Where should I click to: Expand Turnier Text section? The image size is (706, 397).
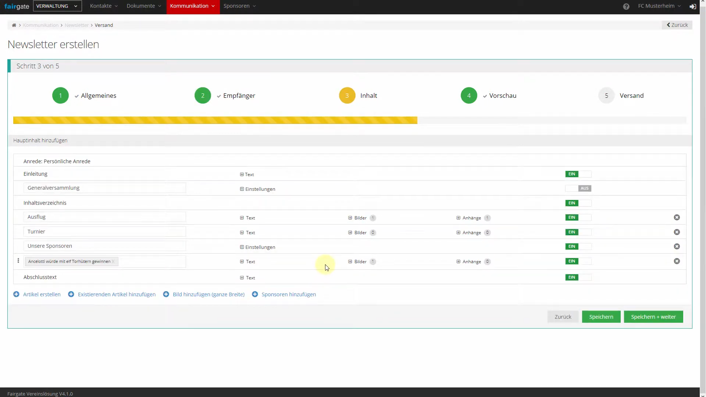(247, 233)
